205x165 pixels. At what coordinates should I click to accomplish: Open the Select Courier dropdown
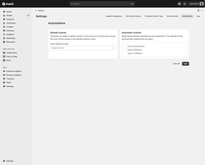[83, 48]
